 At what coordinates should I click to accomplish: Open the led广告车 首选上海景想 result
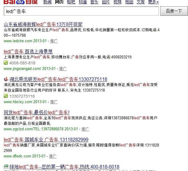click(28, 51)
